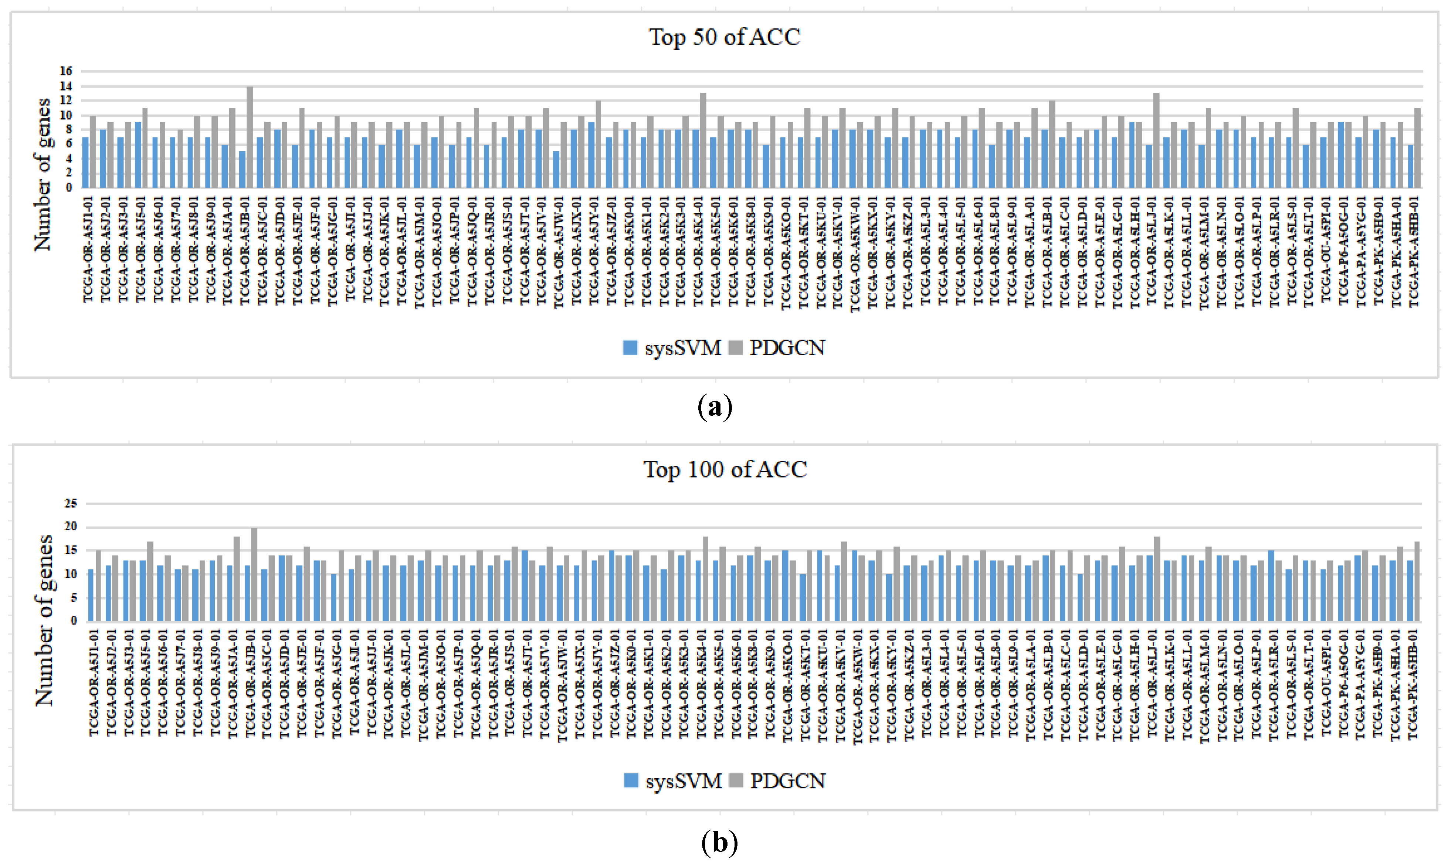The image size is (1448, 867).
Task: Click the tallest gray bar in Top 100 chart
Action: pyautogui.click(x=254, y=574)
